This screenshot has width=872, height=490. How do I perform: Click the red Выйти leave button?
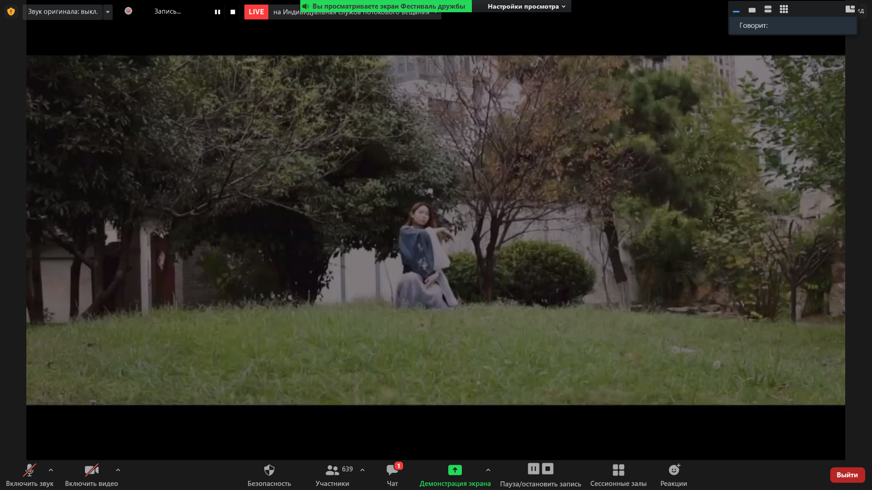847,475
